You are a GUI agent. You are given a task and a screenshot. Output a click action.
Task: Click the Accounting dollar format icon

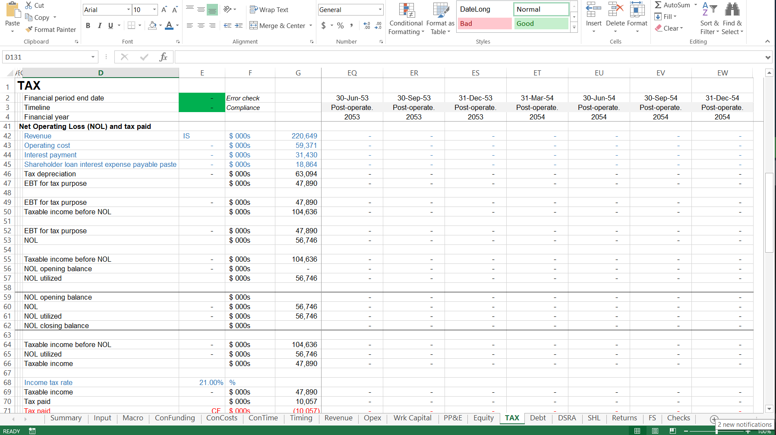pos(324,25)
